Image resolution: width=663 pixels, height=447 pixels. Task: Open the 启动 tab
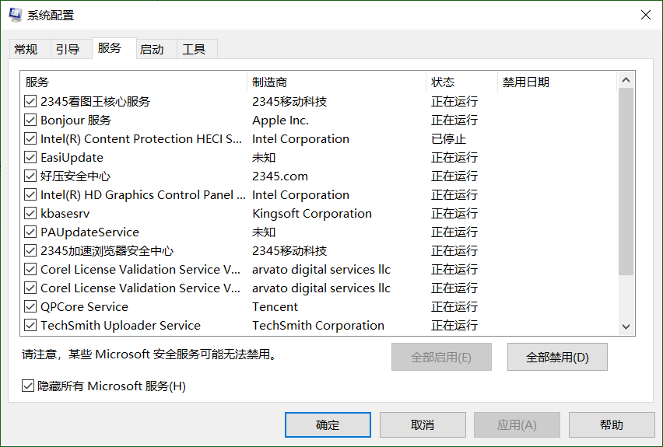[152, 50]
